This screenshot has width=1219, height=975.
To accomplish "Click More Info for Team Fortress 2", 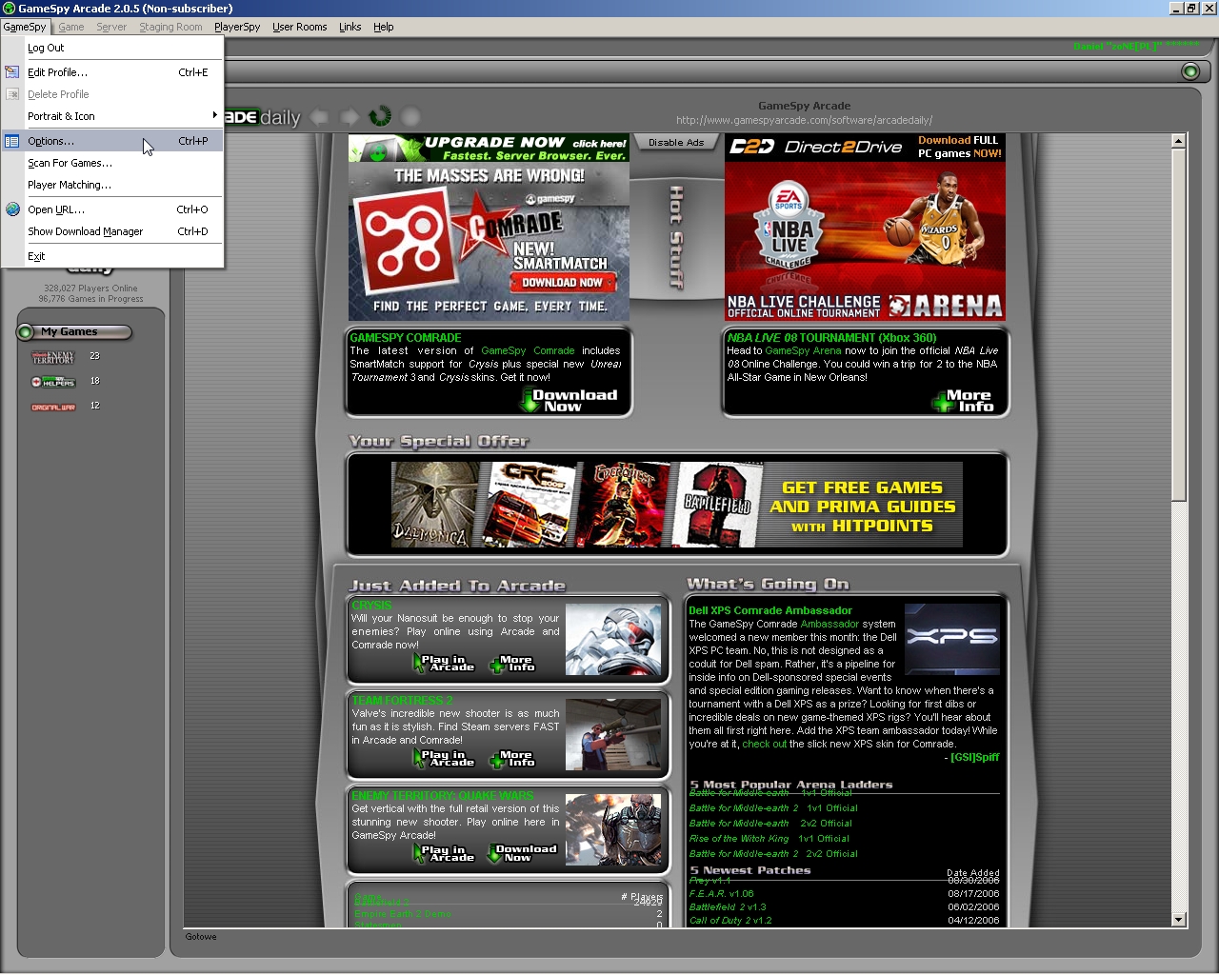I will [512, 759].
